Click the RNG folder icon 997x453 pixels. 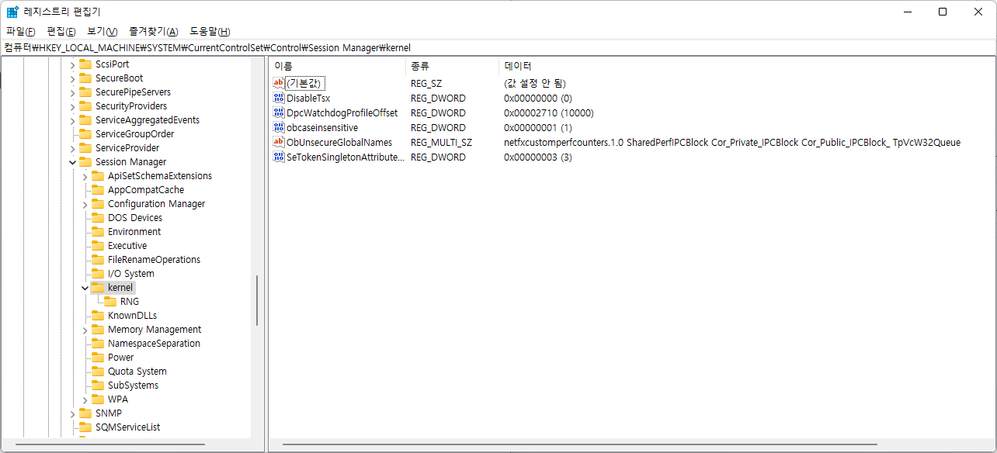109,302
